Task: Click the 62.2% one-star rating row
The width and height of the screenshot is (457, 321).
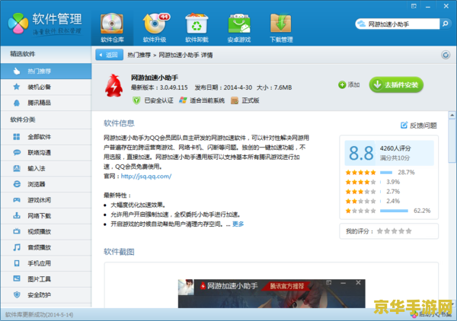Action: [388, 211]
